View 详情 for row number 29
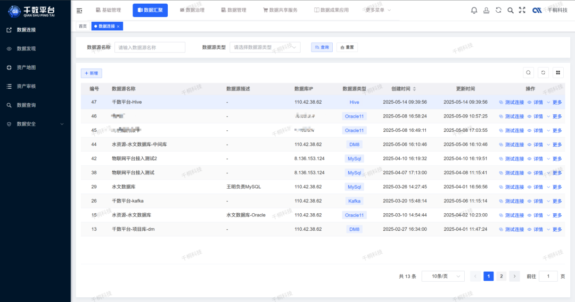This screenshot has width=575, height=302. click(x=535, y=187)
